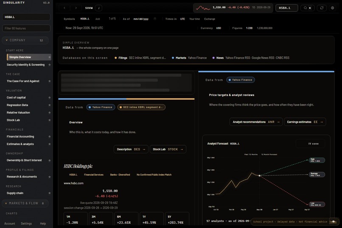
Task: Click the top-bar HSBA.L ticker box
Action: (286, 8)
